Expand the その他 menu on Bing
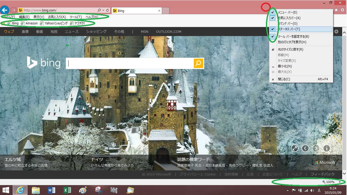The height and width of the screenshot is (195, 347). 119,31
